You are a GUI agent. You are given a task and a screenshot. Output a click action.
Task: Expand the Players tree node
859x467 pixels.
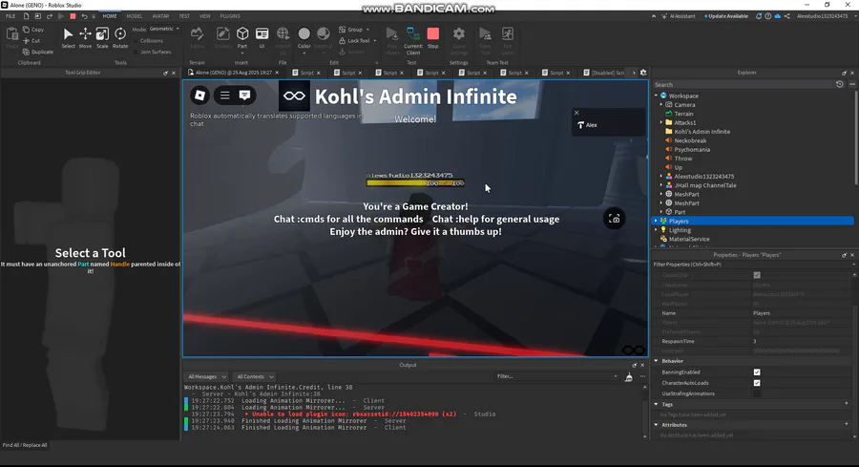point(656,221)
